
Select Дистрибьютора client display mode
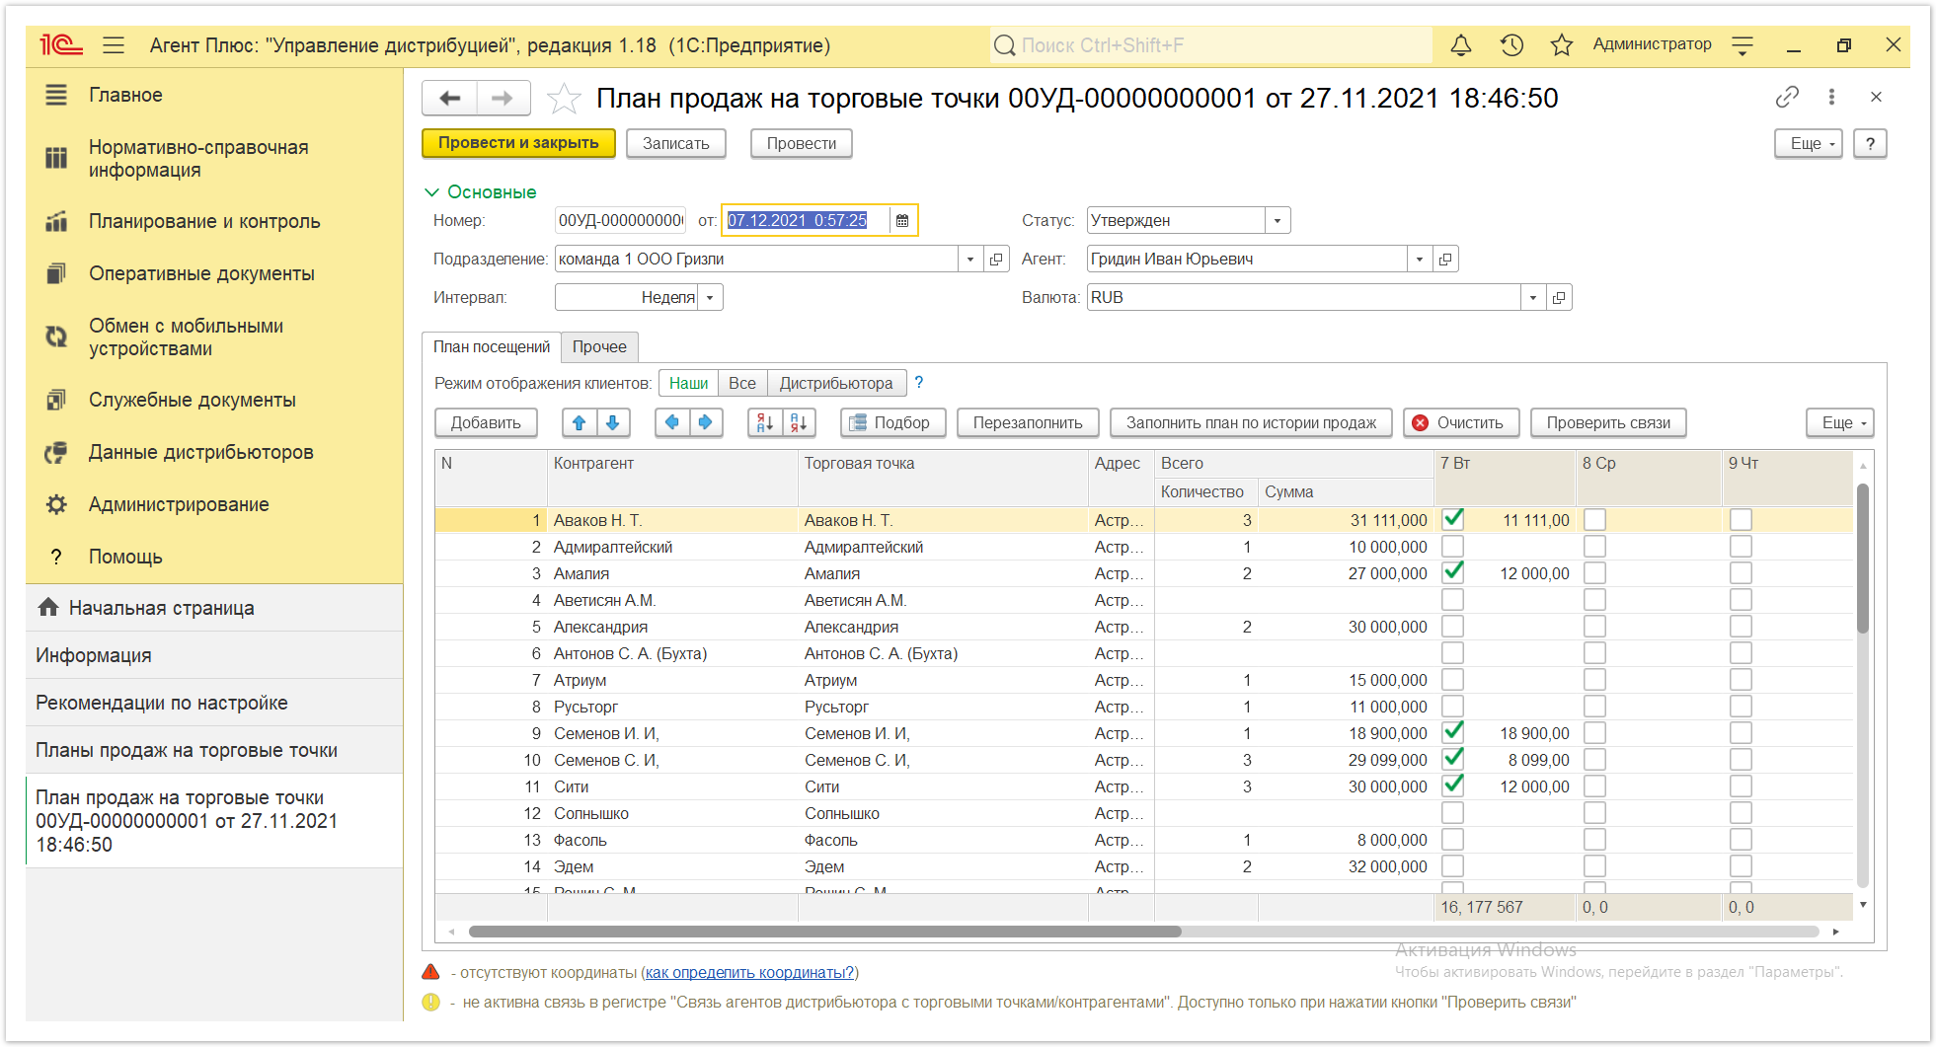point(836,383)
